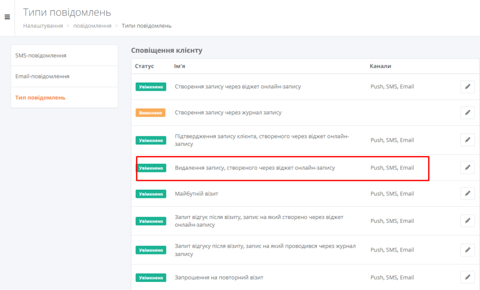The width and height of the screenshot is (480, 290).
Task: Select 'Тип повідомлень' sidebar item
Action: tap(40, 97)
